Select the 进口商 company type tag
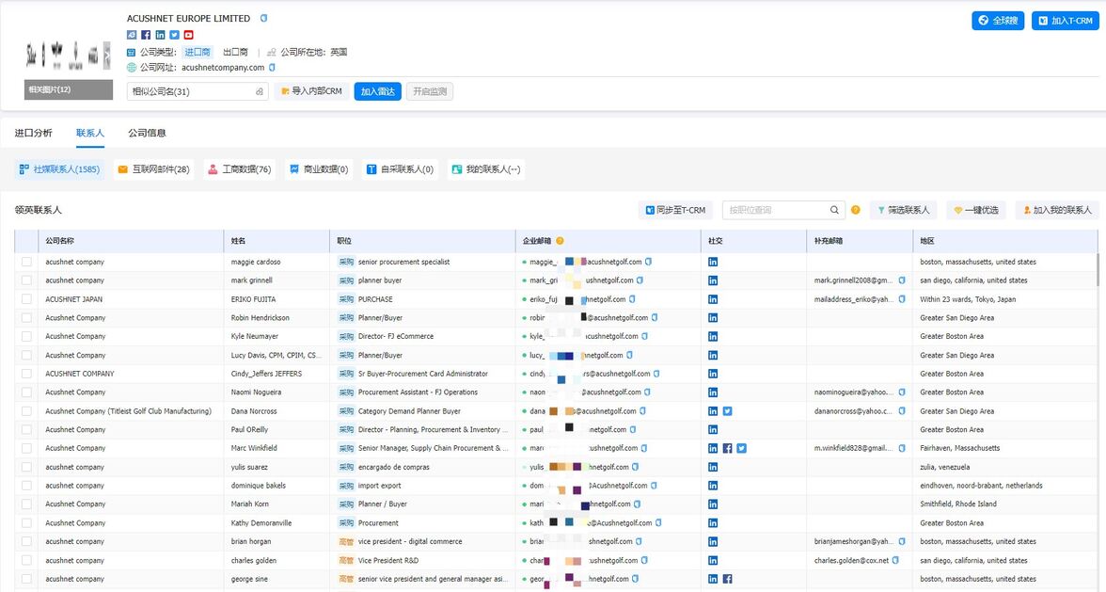This screenshot has width=1106, height=592. [197, 52]
